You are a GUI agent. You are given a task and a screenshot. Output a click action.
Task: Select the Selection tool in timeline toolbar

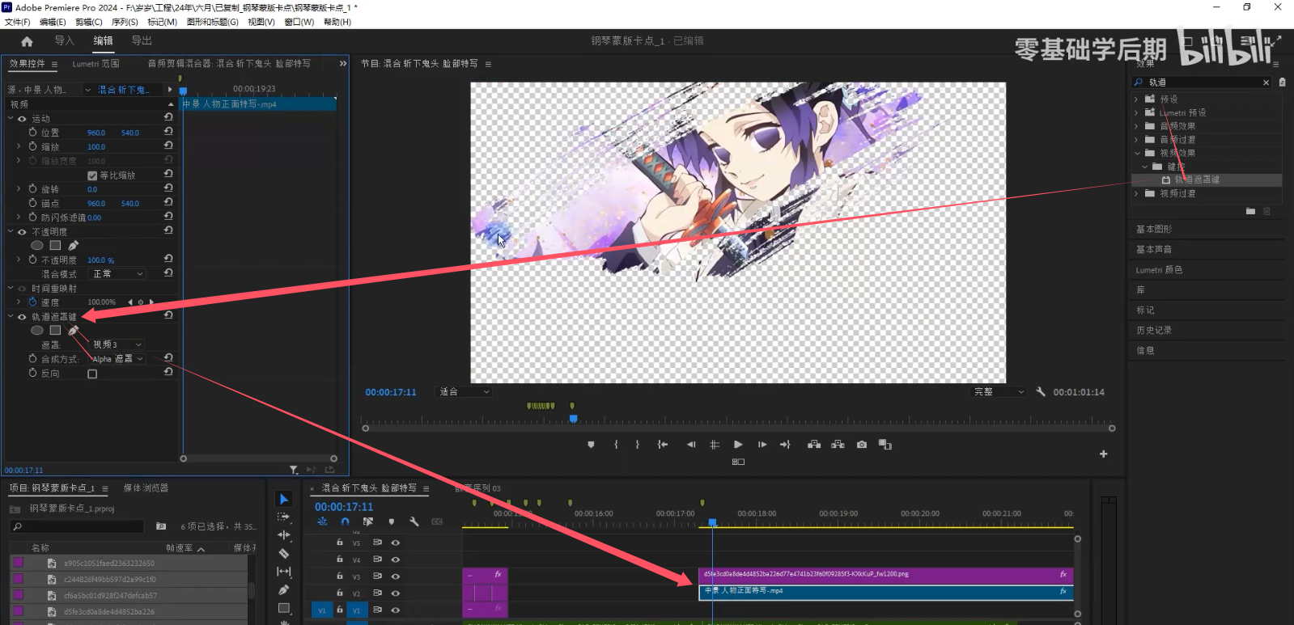284,499
